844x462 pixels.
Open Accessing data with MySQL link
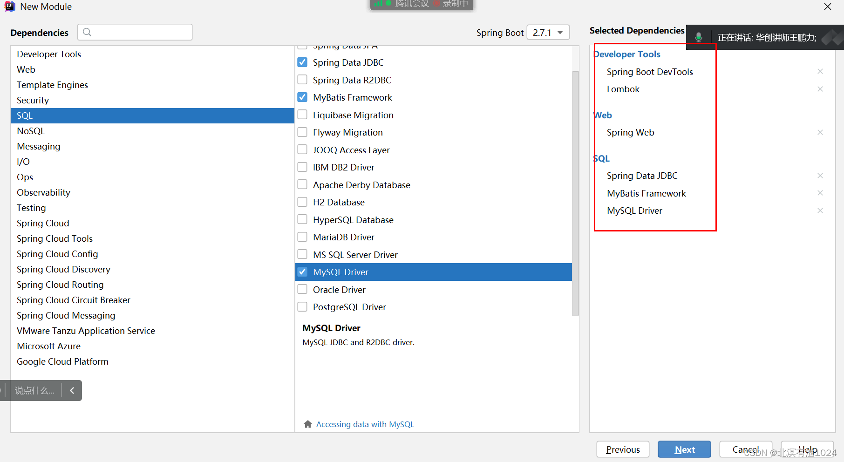point(365,424)
